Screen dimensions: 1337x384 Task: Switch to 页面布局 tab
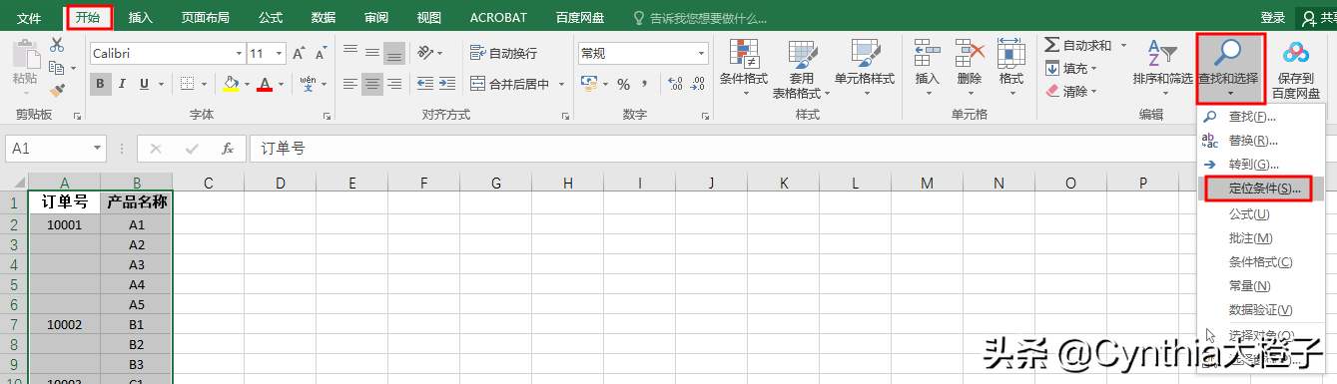pos(206,17)
